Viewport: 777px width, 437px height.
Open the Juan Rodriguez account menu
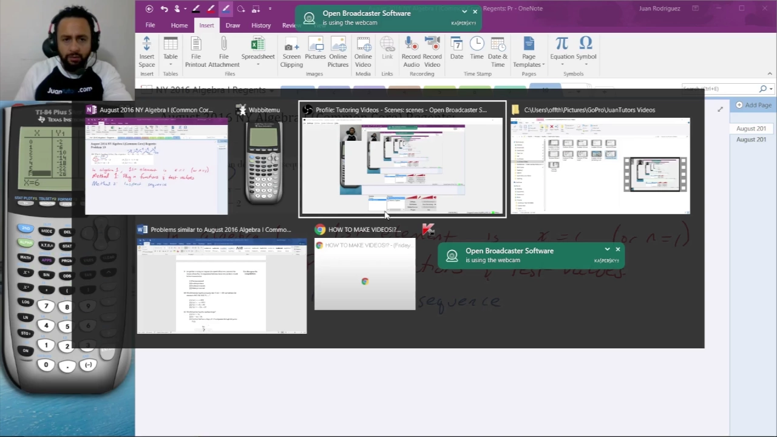click(x=660, y=8)
